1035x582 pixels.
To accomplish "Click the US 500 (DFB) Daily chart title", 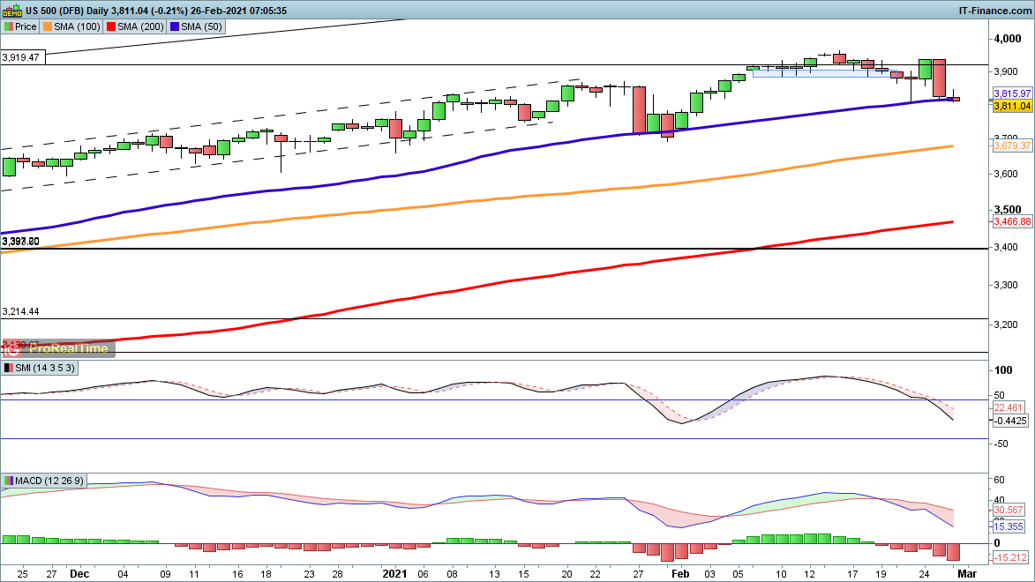I will pos(68,11).
